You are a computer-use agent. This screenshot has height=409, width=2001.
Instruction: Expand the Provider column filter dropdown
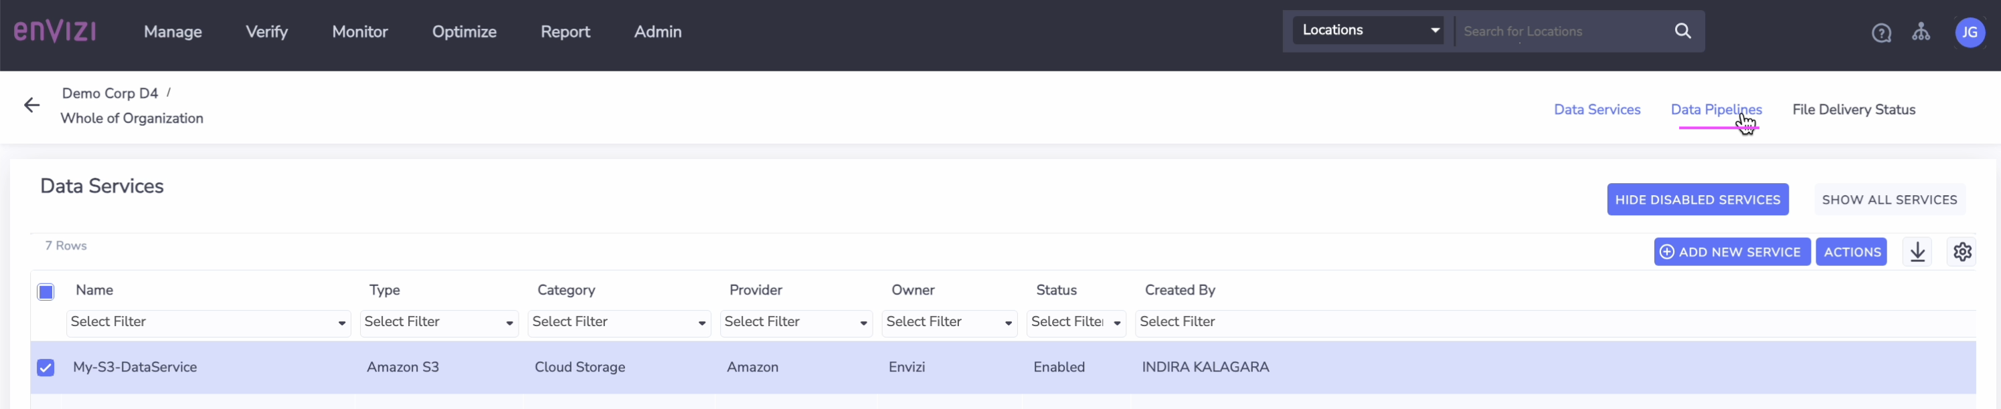(796, 323)
